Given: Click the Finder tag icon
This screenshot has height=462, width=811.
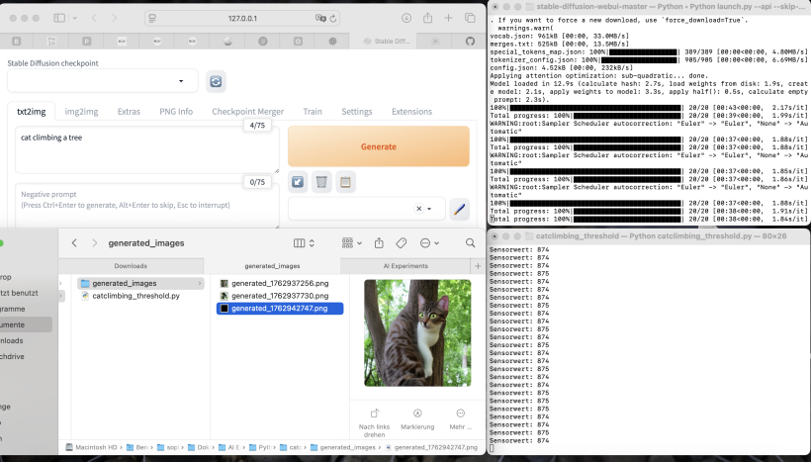Looking at the screenshot, I should pos(402,242).
